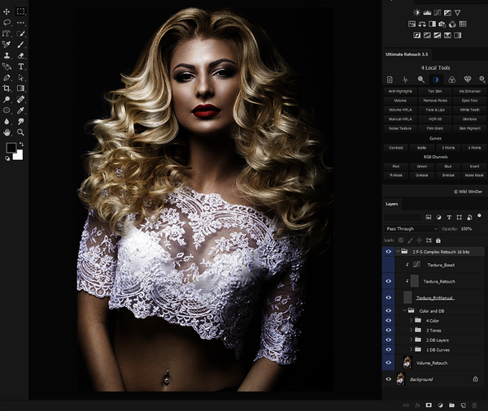Viewport: 488px width, 411px height.
Task: Select the Dodge tool
Action: pos(7,99)
